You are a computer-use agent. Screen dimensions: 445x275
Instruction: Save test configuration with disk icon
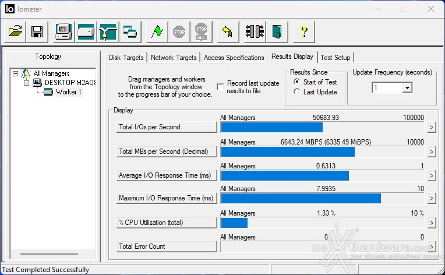tap(37, 31)
